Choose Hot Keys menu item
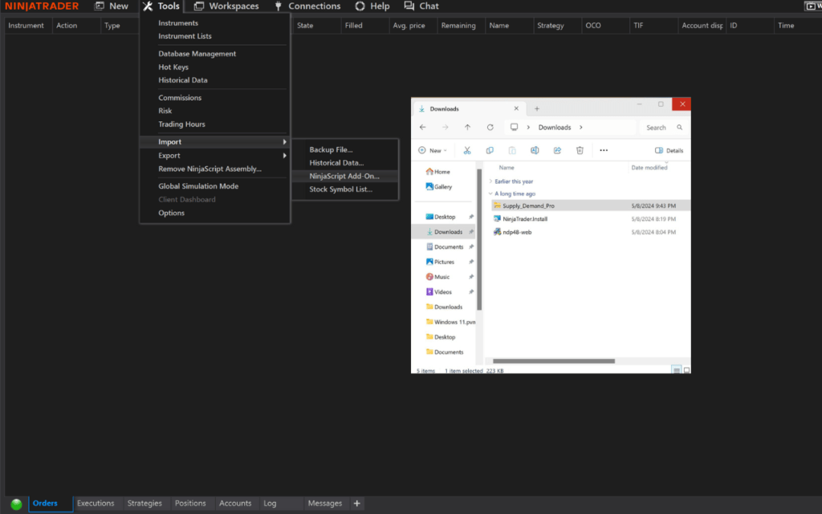The height and width of the screenshot is (514, 822). coord(173,67)
